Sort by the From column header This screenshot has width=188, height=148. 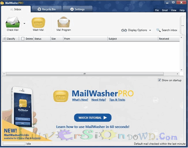pyautogui.click(x=85, y=39)
